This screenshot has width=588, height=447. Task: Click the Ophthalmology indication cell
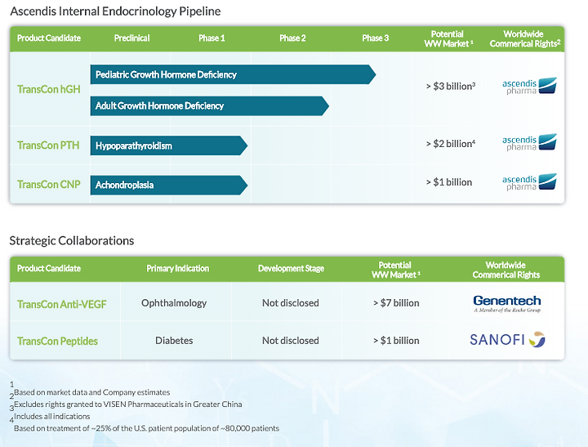tap(174, 303)
